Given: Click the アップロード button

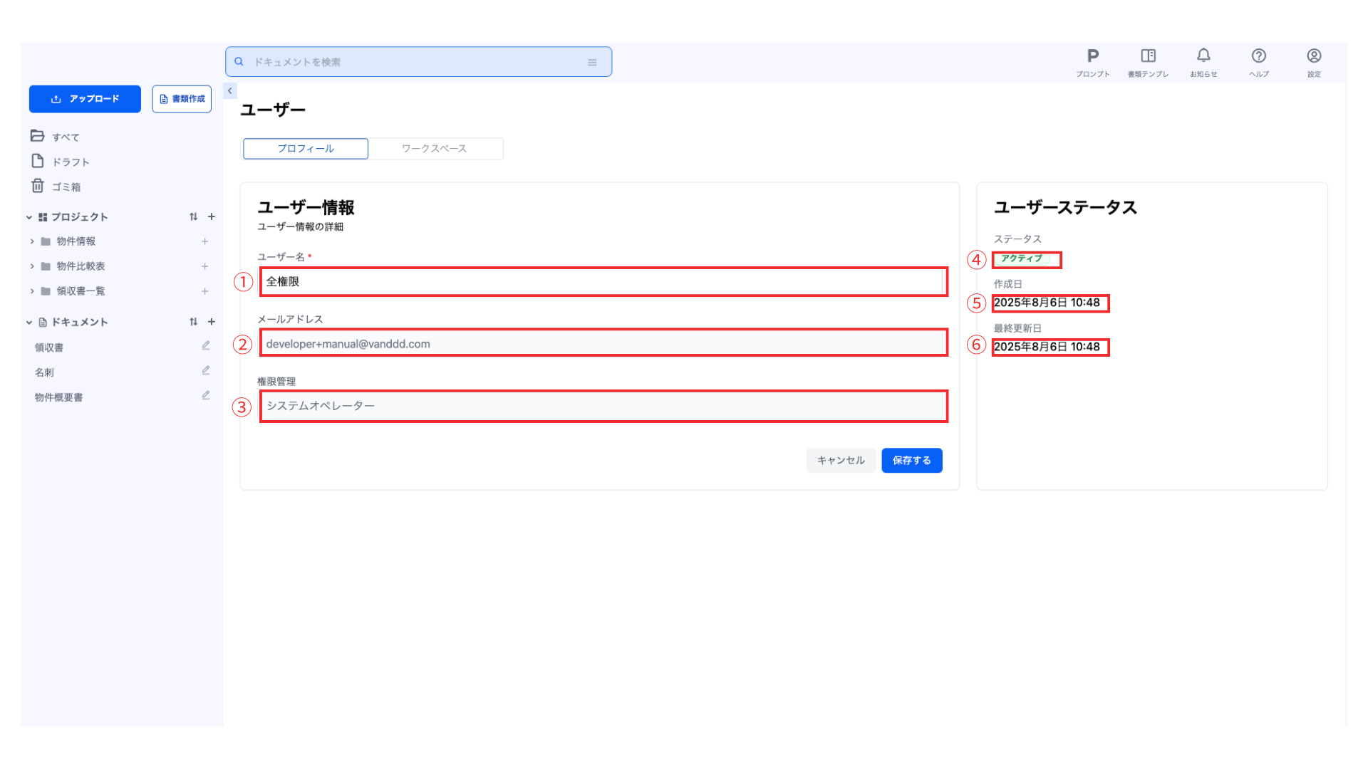Looking at the screenshot, I should [85, 99].
